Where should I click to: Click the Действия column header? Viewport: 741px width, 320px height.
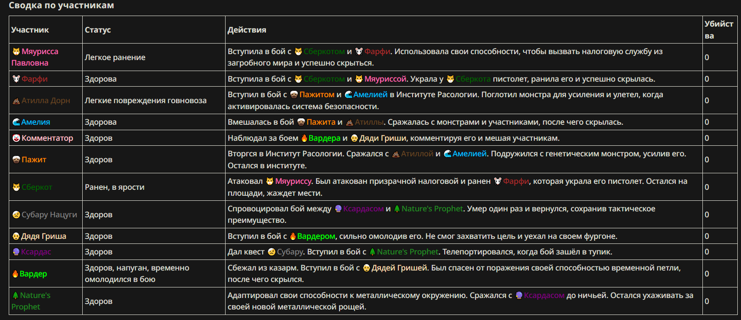(x=247, y=30)
